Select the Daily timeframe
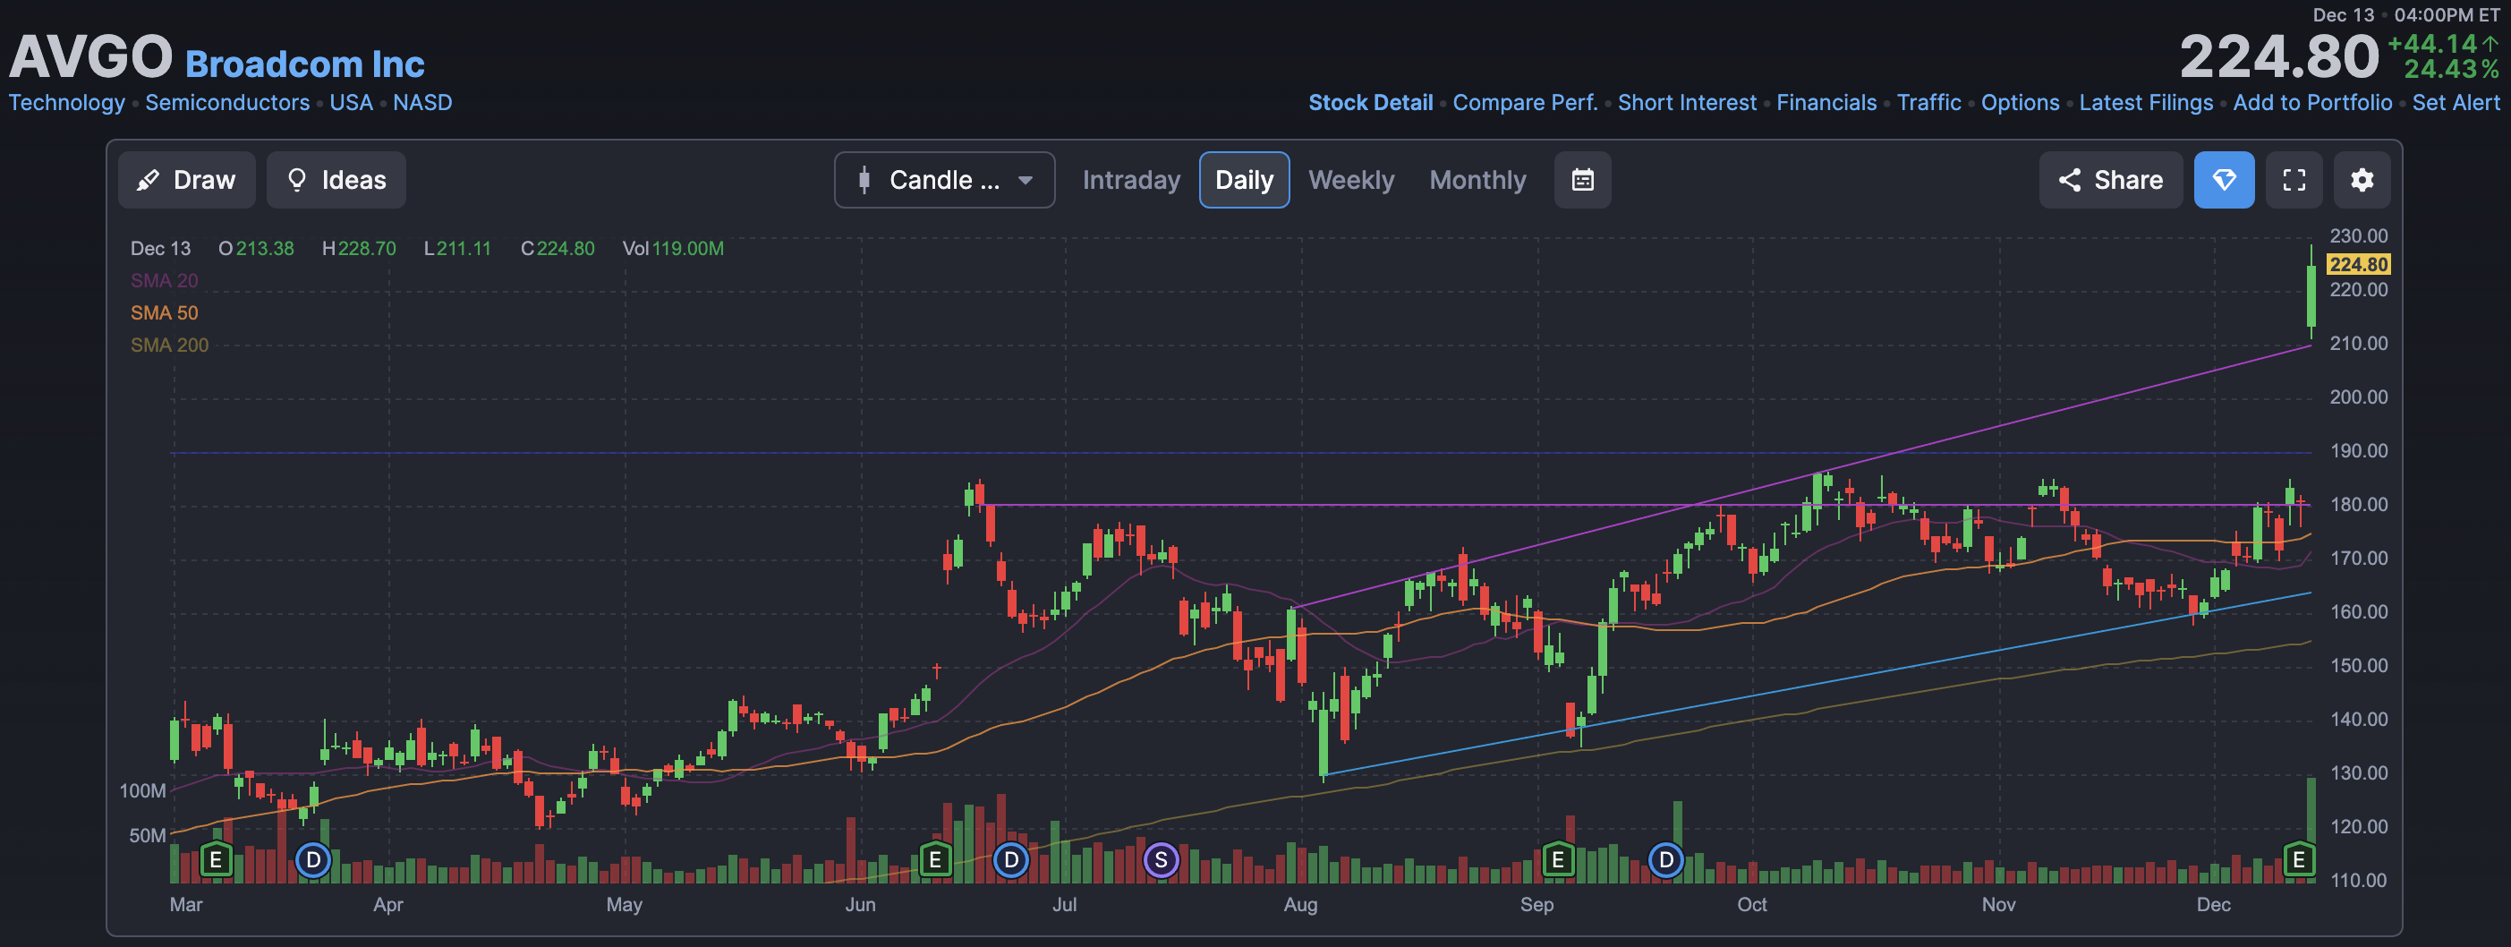The image size is (2511, 947). (1244, 179)
